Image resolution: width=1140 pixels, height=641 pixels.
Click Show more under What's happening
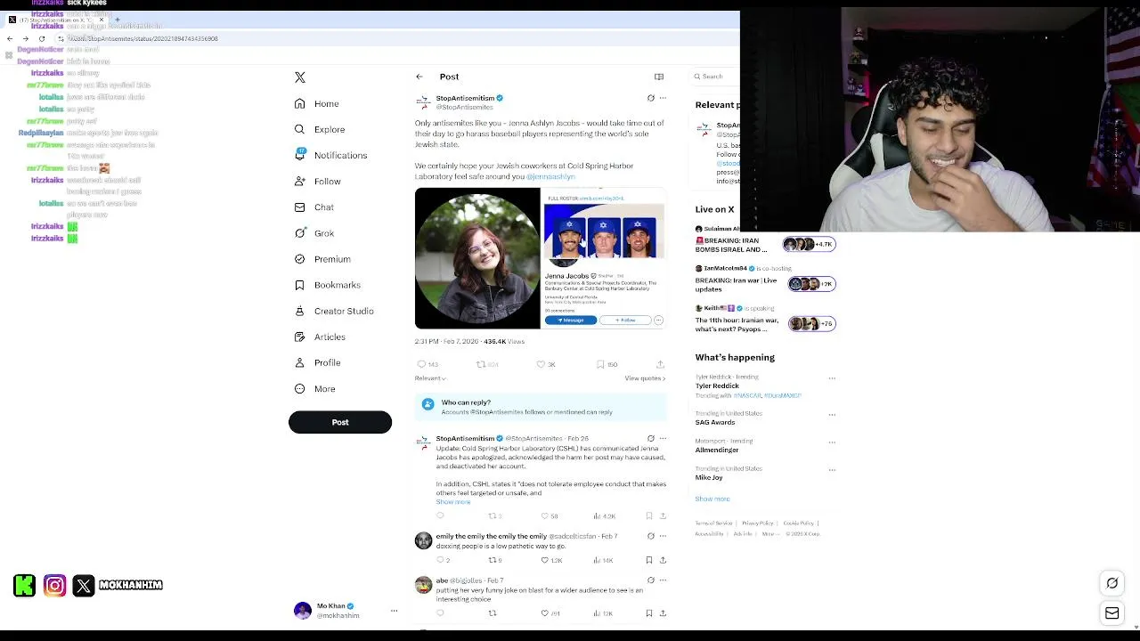pos(712,499)
